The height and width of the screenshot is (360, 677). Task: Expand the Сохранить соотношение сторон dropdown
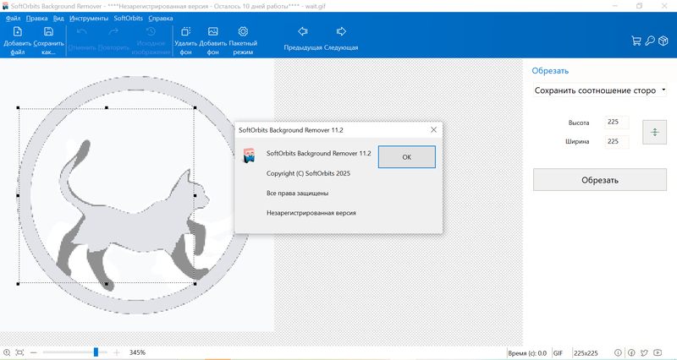click(x=599, y=90)
